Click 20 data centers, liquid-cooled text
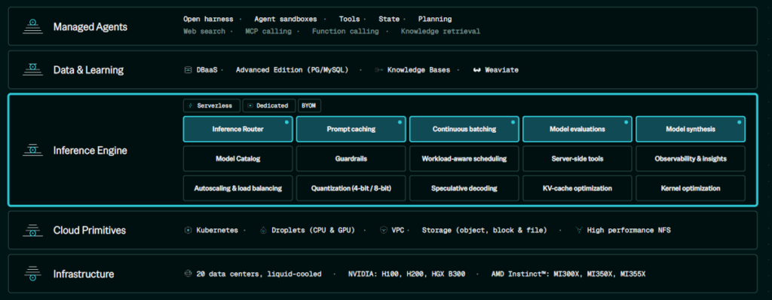This screenshot has width=772, height=300. [x=259, y=274]
